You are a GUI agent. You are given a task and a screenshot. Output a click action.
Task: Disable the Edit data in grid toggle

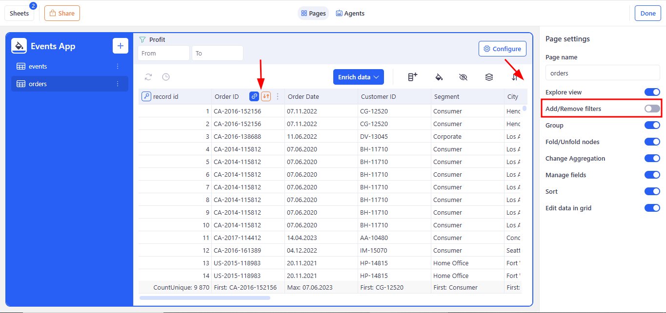[x=652, y=208]
